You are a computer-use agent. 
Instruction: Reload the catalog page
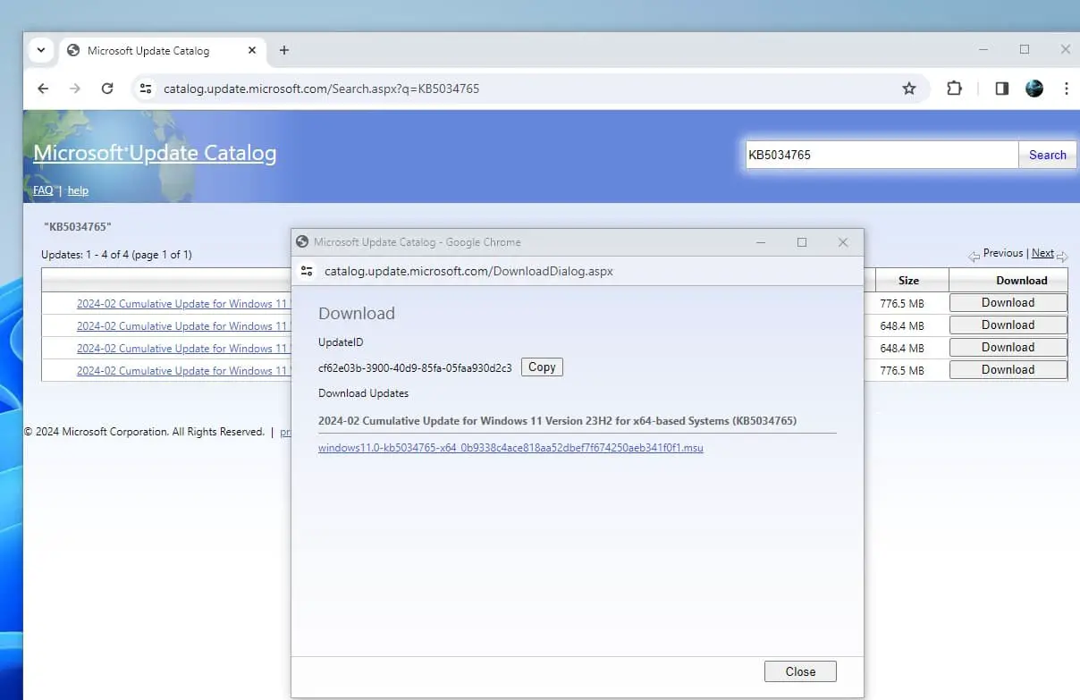[107, 89]
